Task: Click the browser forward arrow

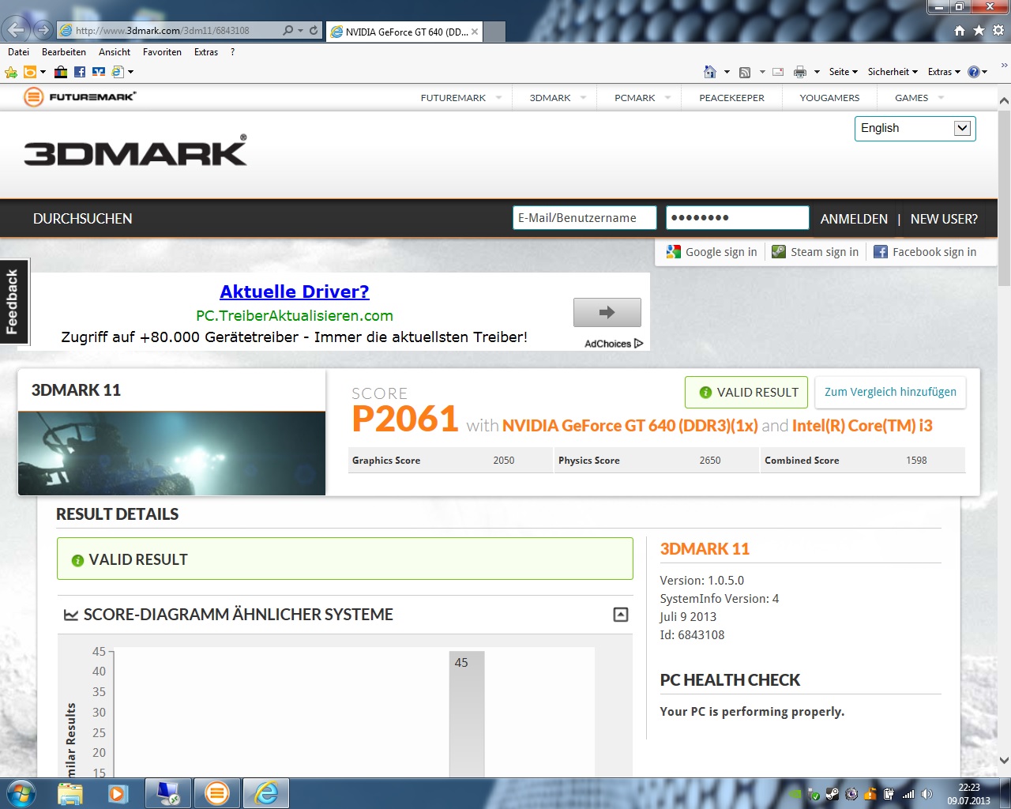Action: pyautogui.click(x=43, y=30)
